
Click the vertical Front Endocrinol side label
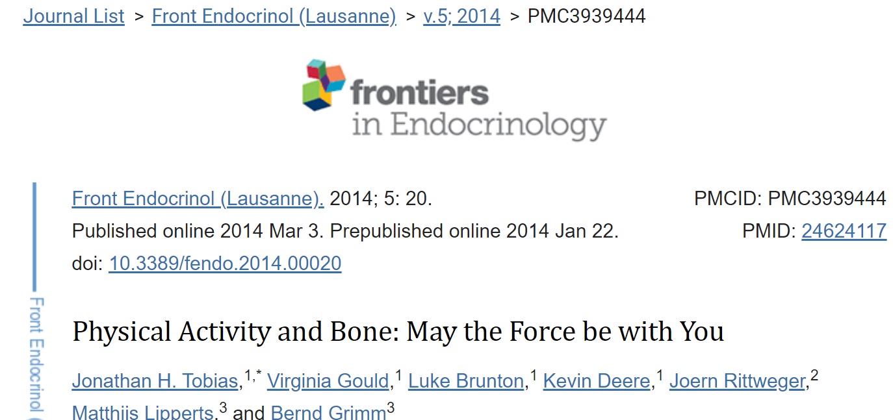[38, 354]
